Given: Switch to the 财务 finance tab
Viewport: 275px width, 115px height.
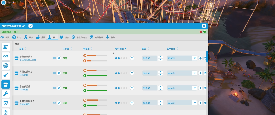Looking at the screenshot, I should pyautogui.click(x=17, y=37).
